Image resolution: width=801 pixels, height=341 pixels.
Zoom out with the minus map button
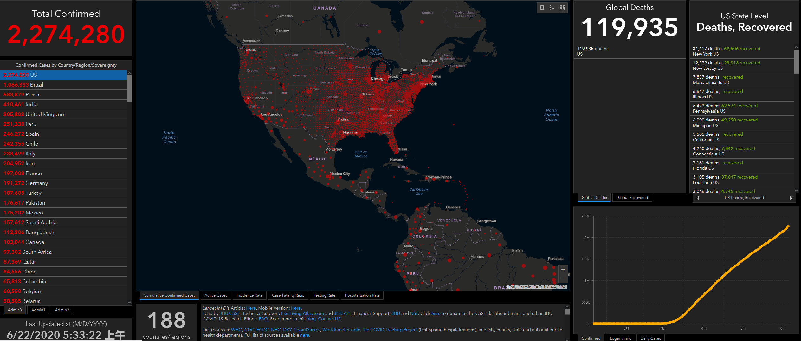point(563,278)
